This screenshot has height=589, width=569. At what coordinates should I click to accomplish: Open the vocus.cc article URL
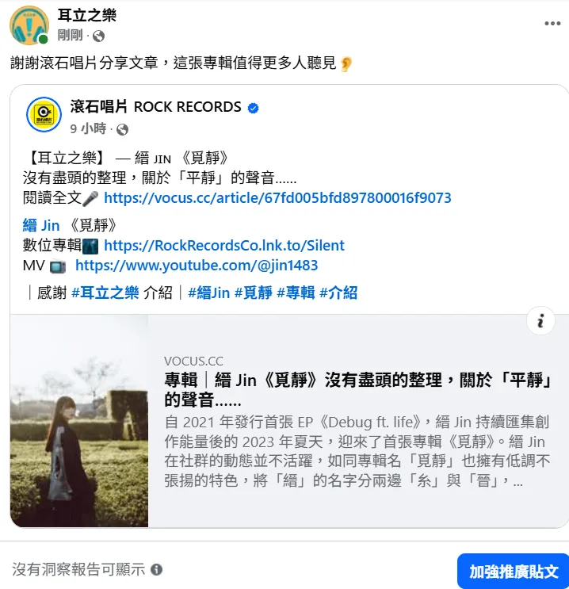tap(277, 198)
